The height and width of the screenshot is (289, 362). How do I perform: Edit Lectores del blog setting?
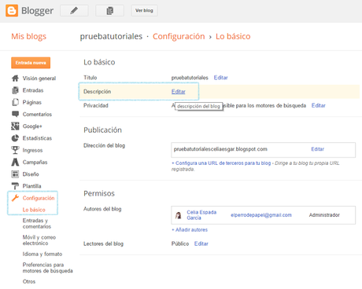click(201, 243)
